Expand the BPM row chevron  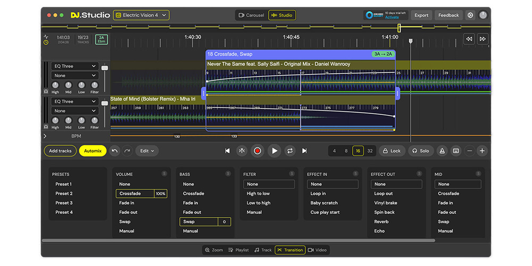tap(45, 136)
